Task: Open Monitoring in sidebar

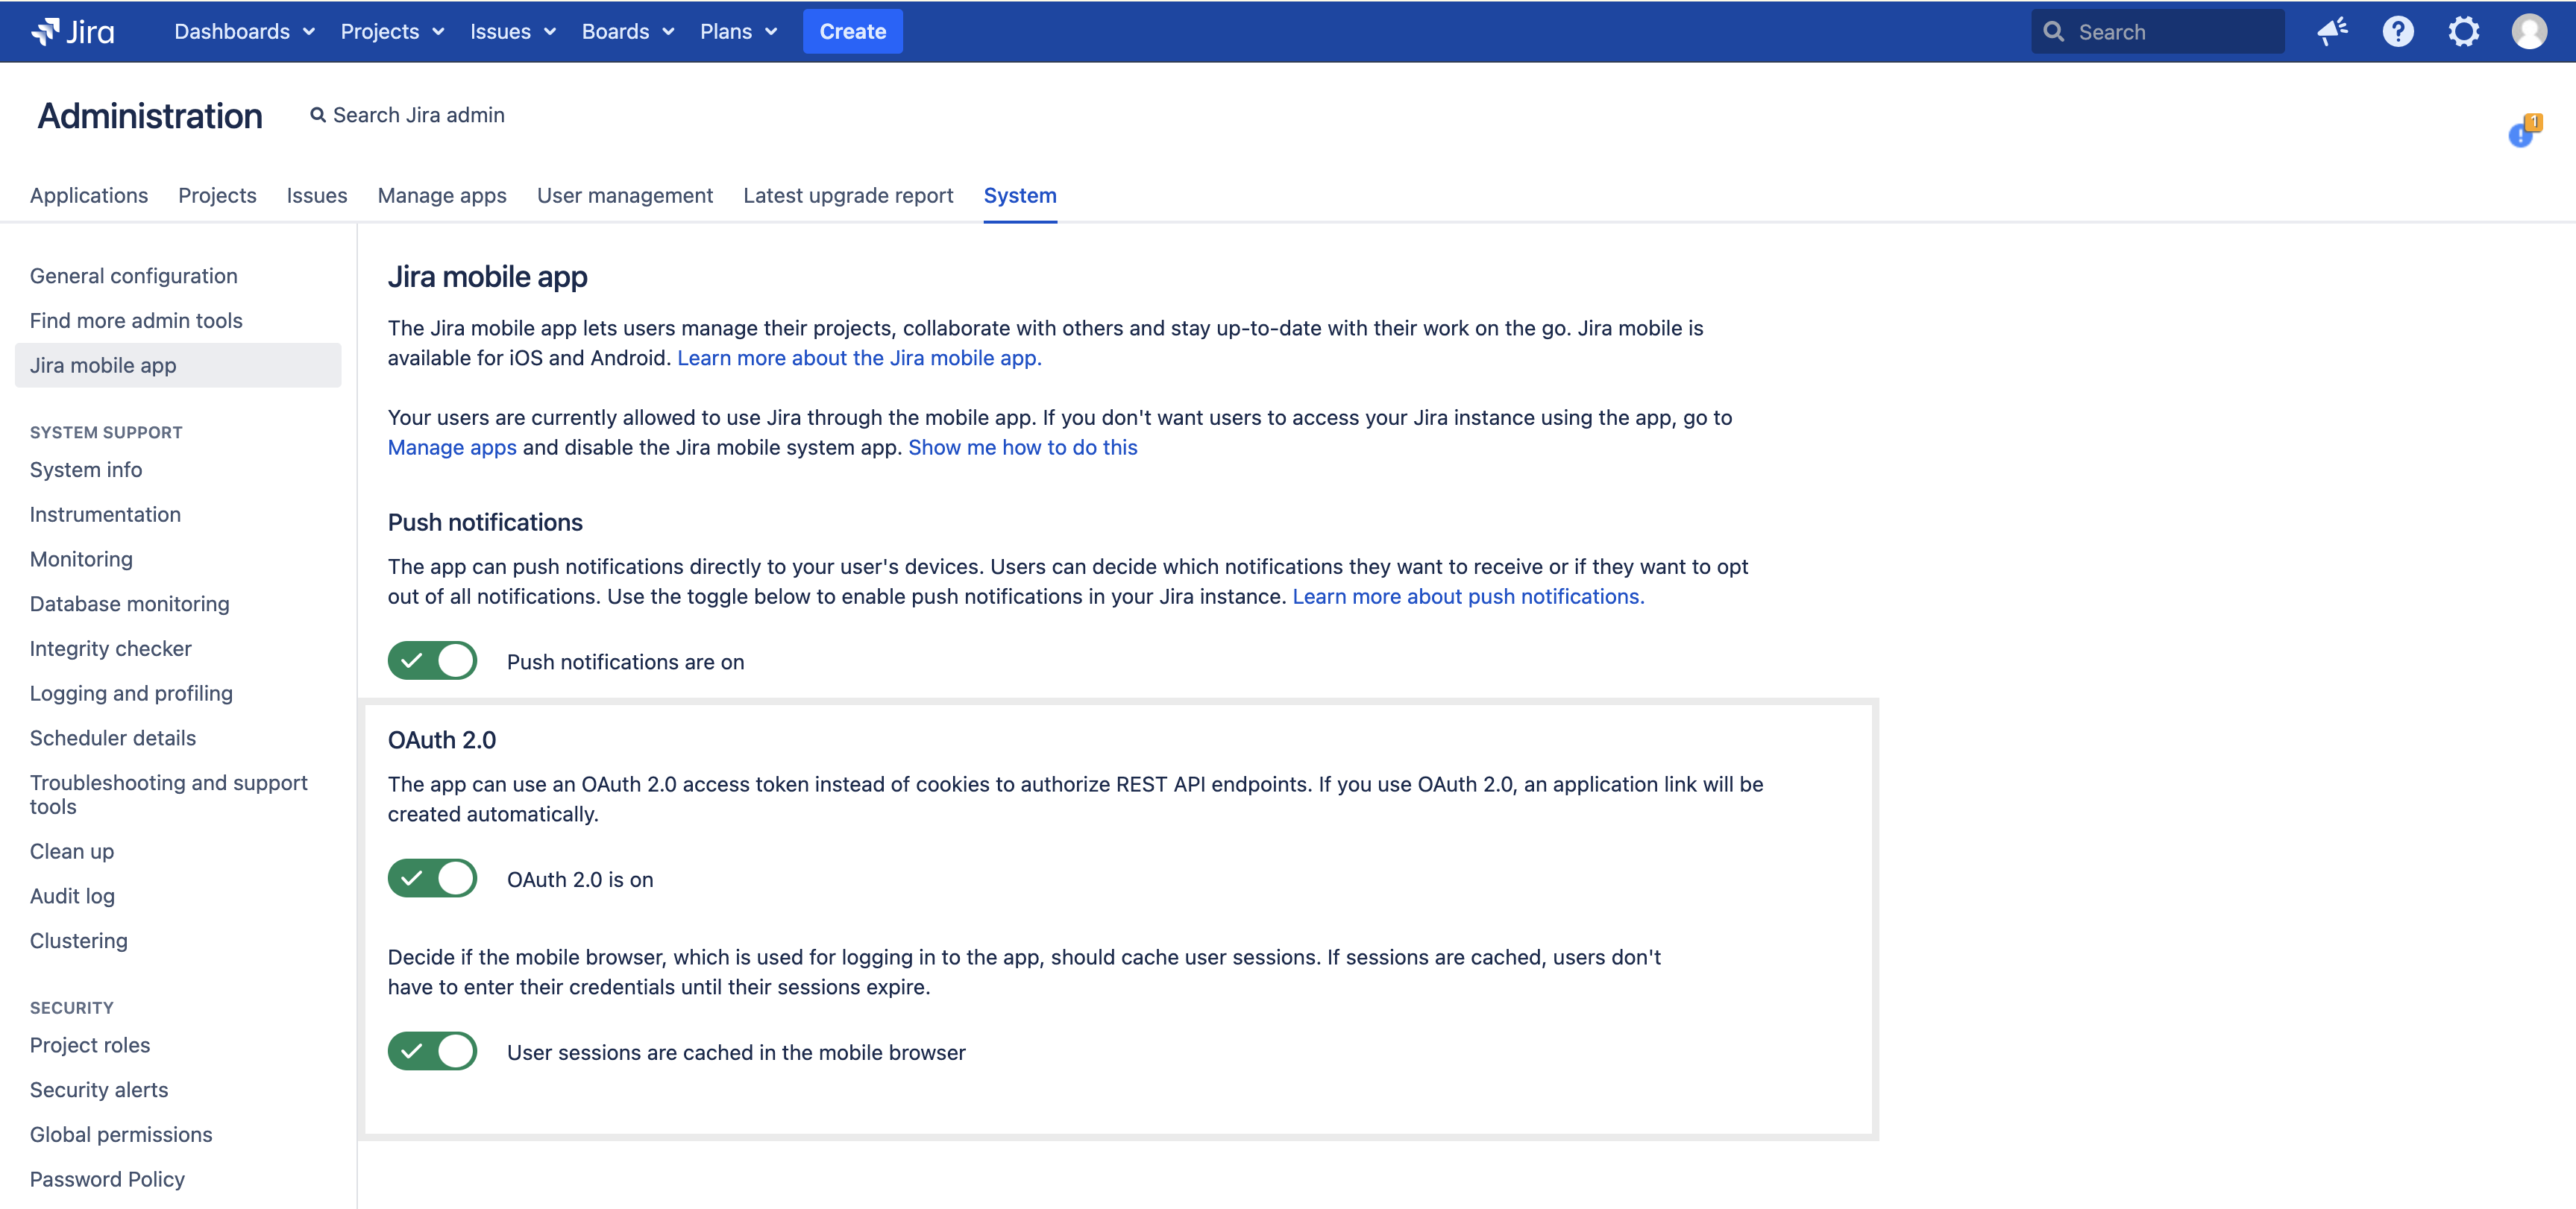Action: point(81,560)
